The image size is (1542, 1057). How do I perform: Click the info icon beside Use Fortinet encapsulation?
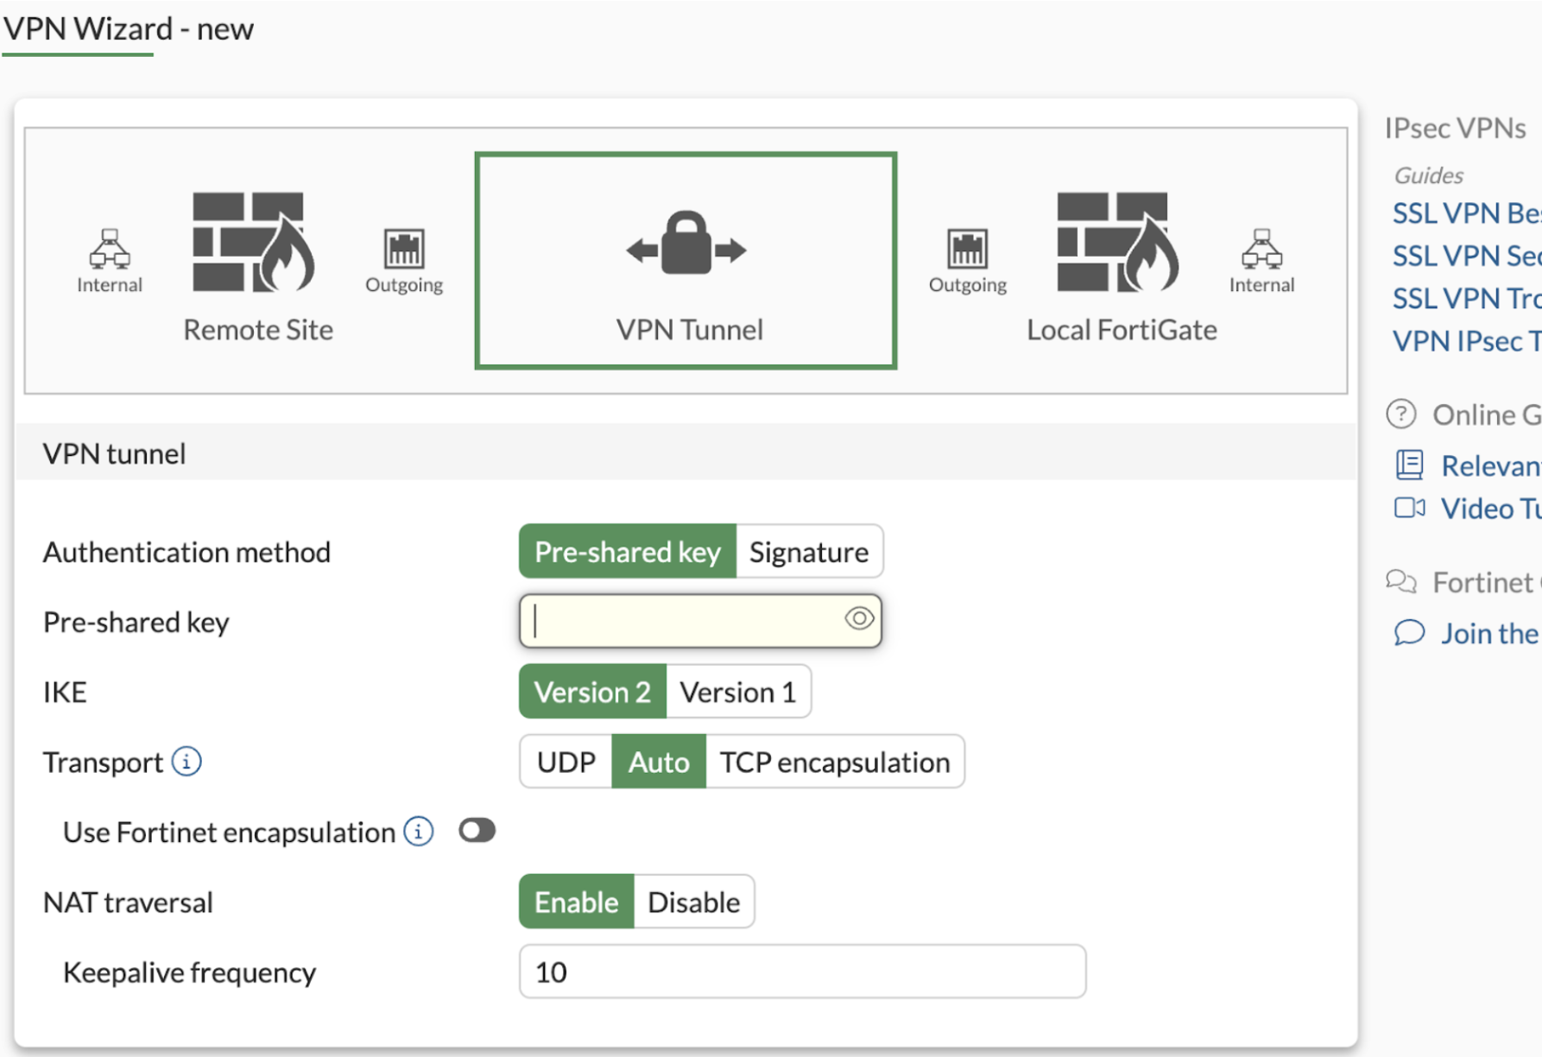click(418, 831)
